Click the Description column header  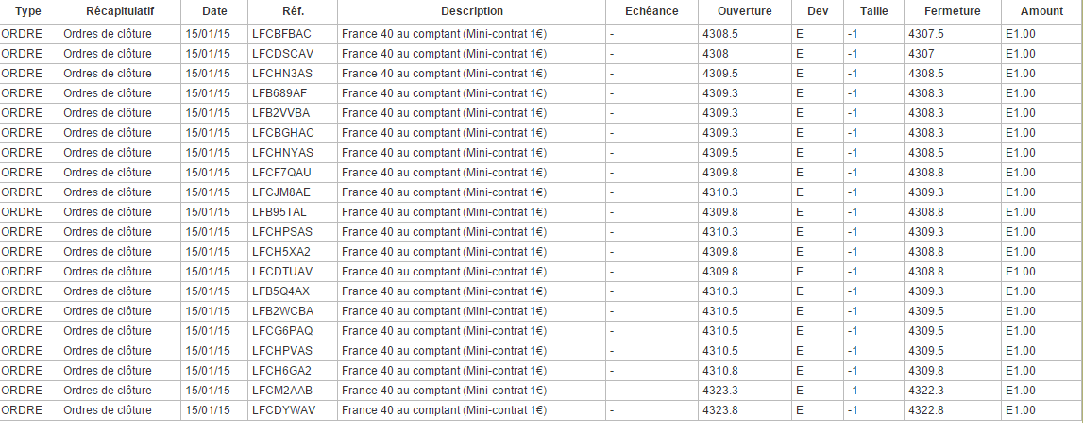[471, 11]
